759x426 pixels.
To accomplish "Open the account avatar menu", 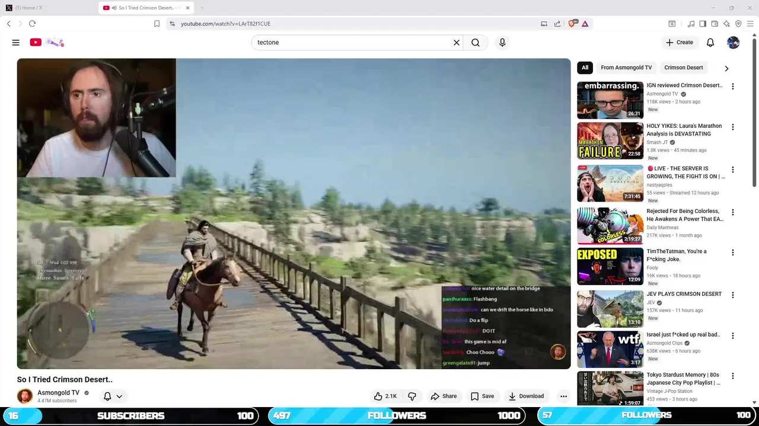I will click(734, 43).
